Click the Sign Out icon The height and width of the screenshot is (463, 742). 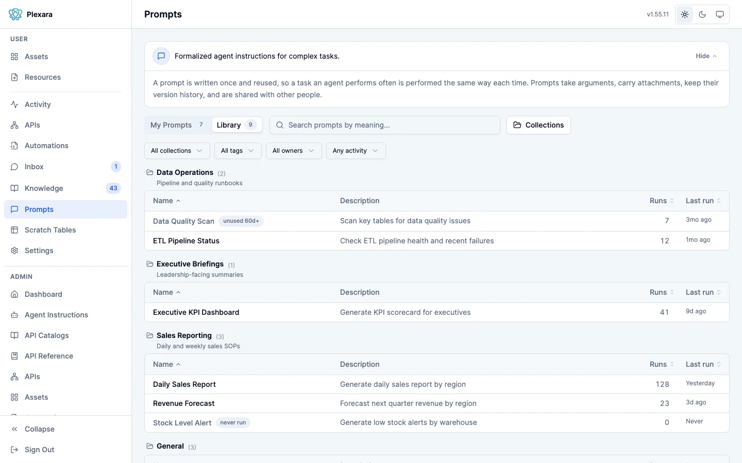14,450
